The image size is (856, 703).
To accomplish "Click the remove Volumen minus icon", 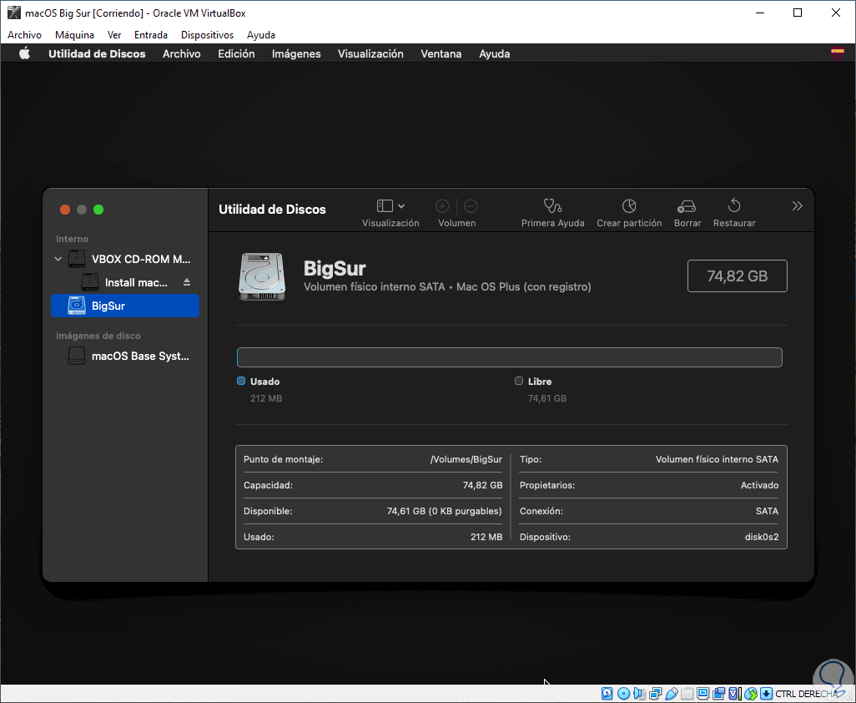I will click(471, 206).
